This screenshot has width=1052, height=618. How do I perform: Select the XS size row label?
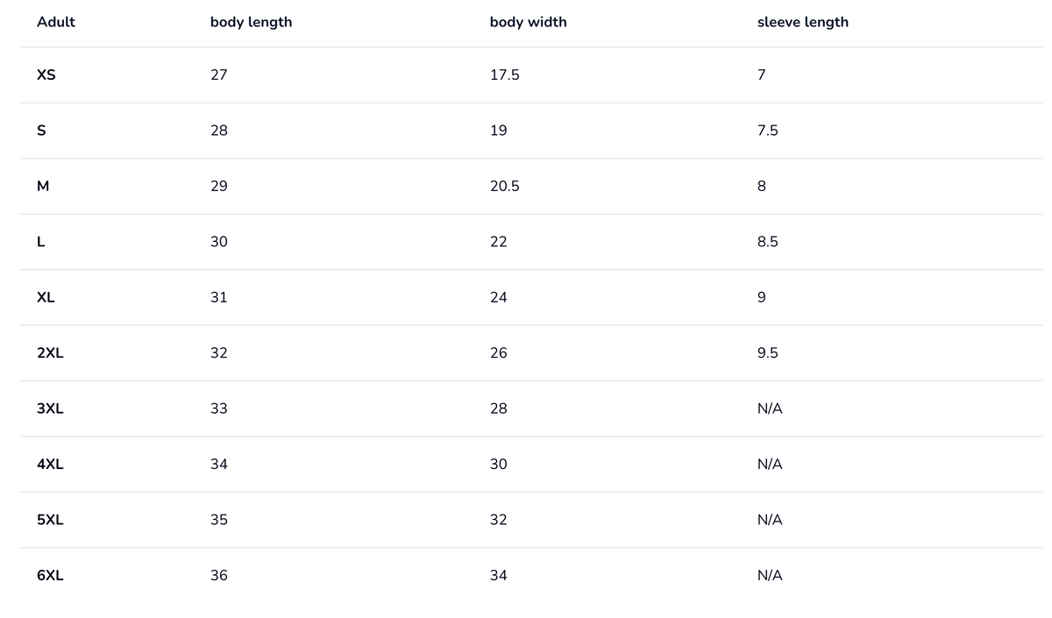click(46, 75)
